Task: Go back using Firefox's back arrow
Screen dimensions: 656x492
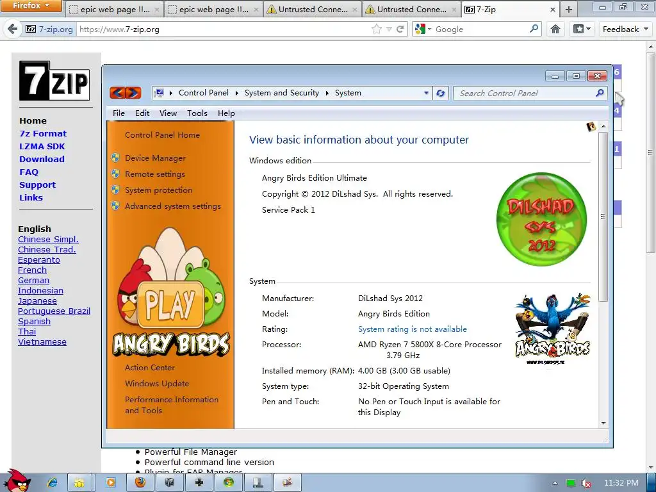Action: (13, 29)
